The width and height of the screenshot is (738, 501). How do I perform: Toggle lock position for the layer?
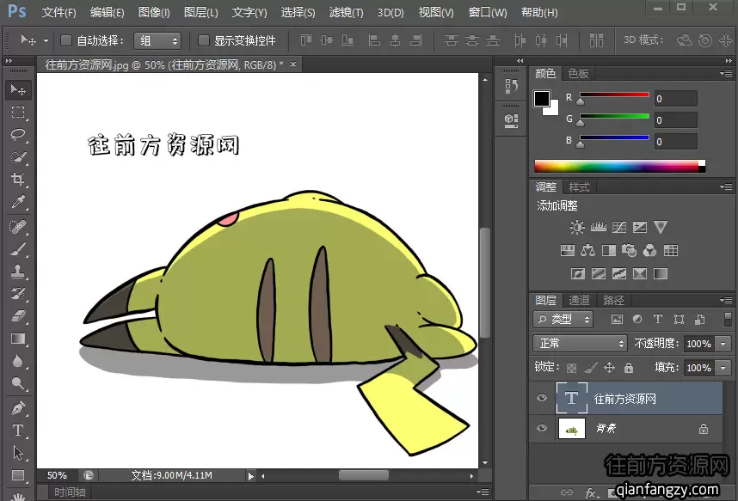coord(609,368)
